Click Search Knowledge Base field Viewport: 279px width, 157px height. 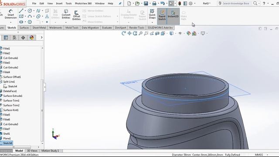[236, 3]
